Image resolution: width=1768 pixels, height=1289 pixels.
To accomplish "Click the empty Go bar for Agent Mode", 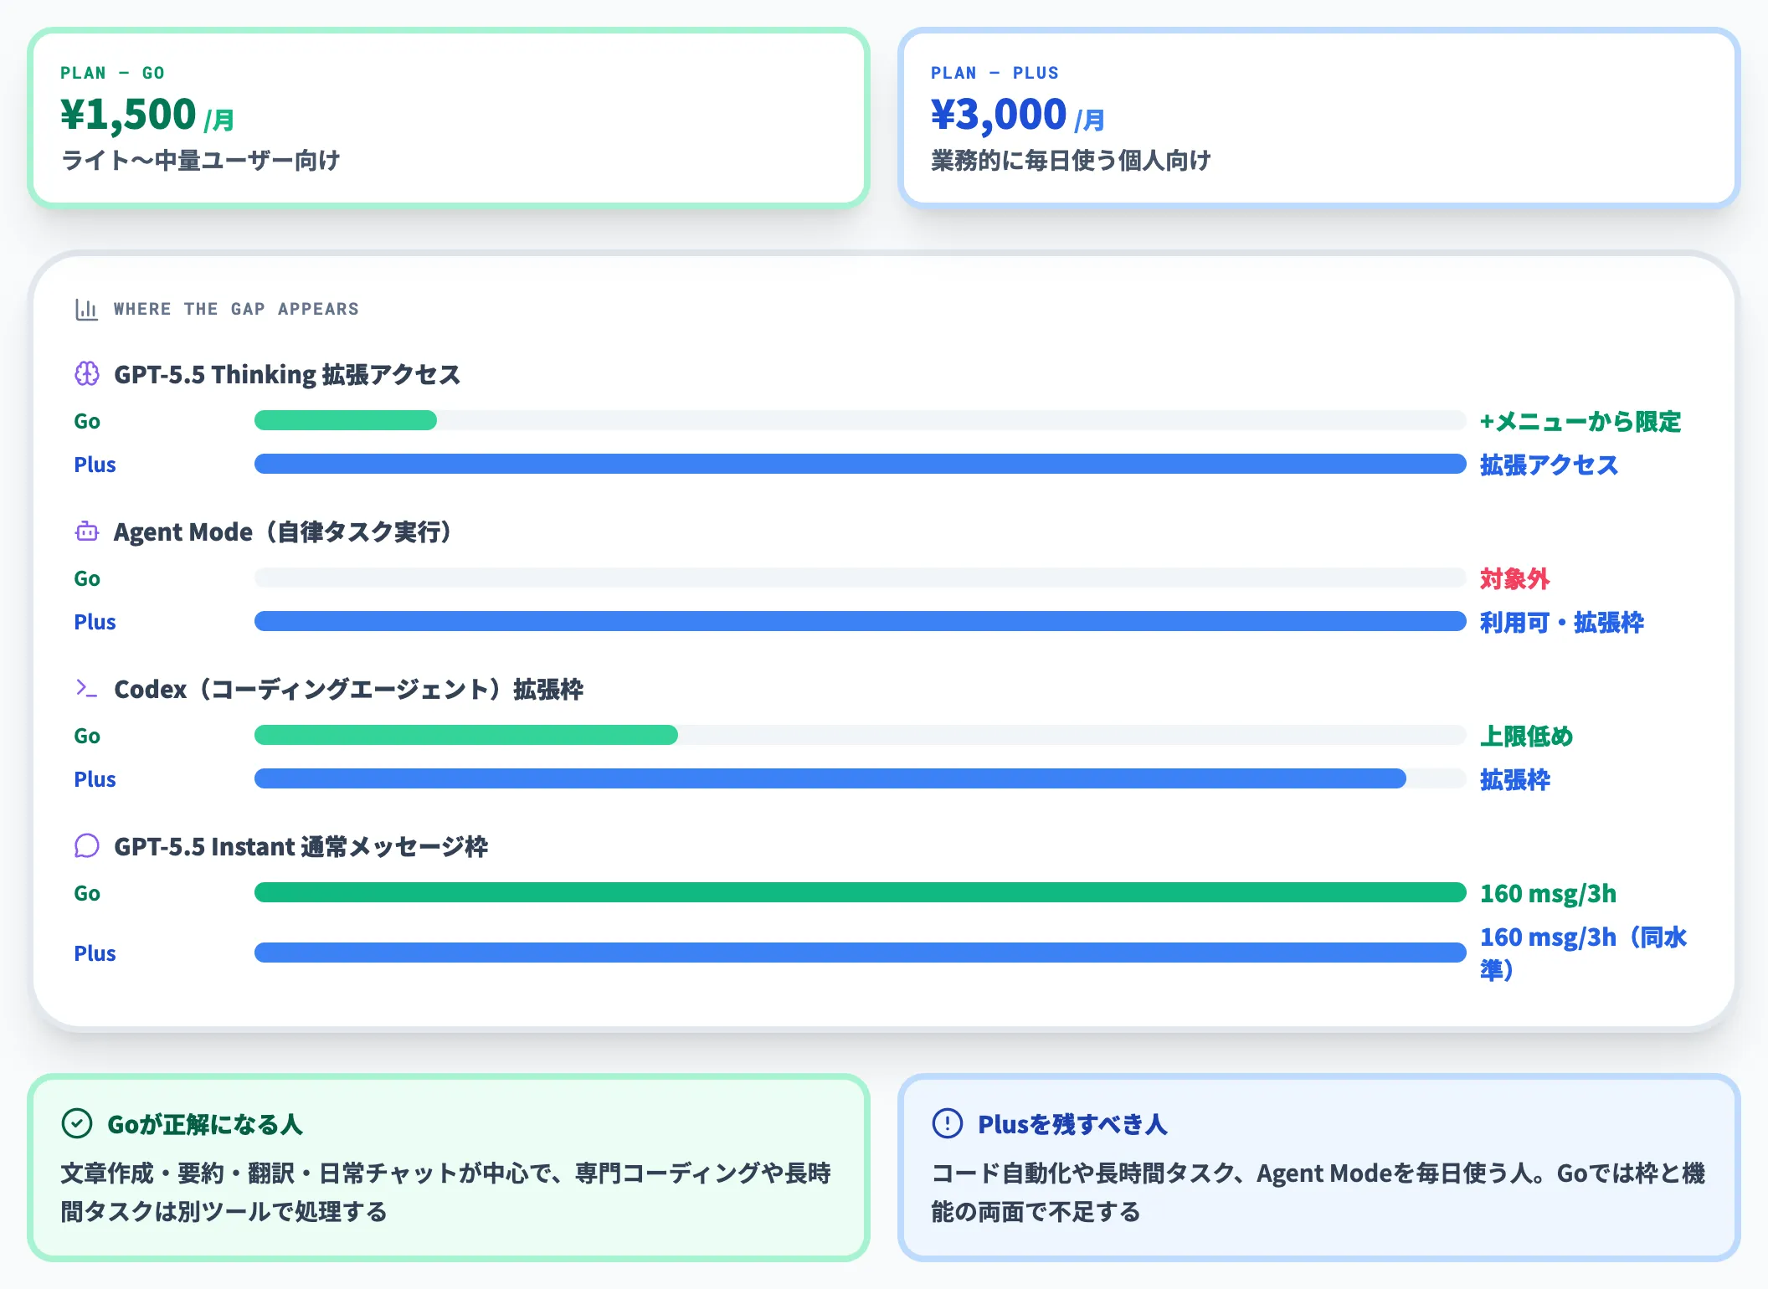I will pos(861,578).
